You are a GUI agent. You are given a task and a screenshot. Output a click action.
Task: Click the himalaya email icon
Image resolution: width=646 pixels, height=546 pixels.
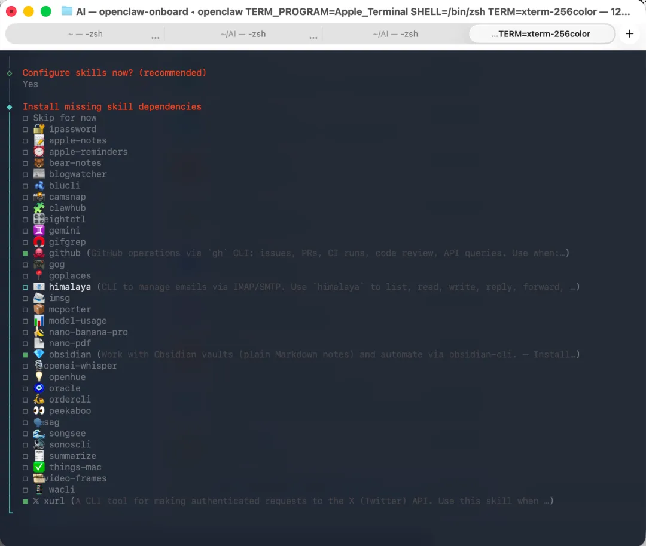click(39, 287)
